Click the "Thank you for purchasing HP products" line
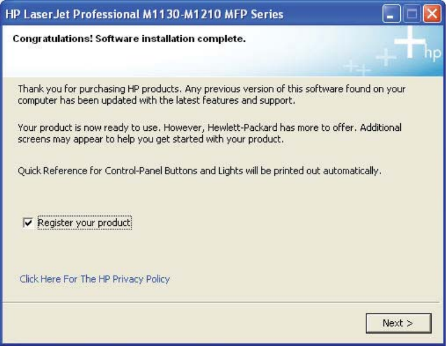 [x=212, y=89]
